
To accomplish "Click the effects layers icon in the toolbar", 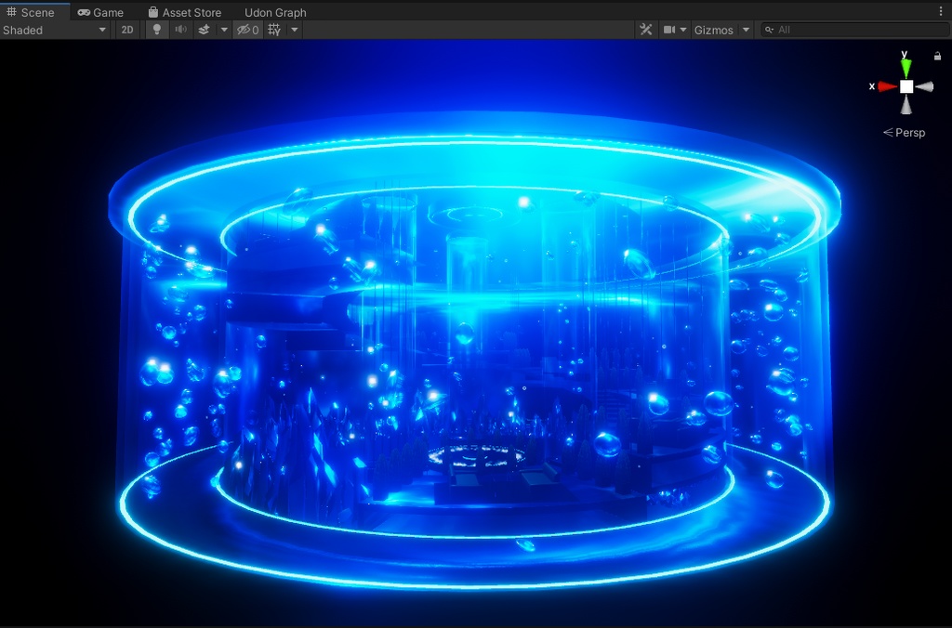I will click(x=203, y=30).
